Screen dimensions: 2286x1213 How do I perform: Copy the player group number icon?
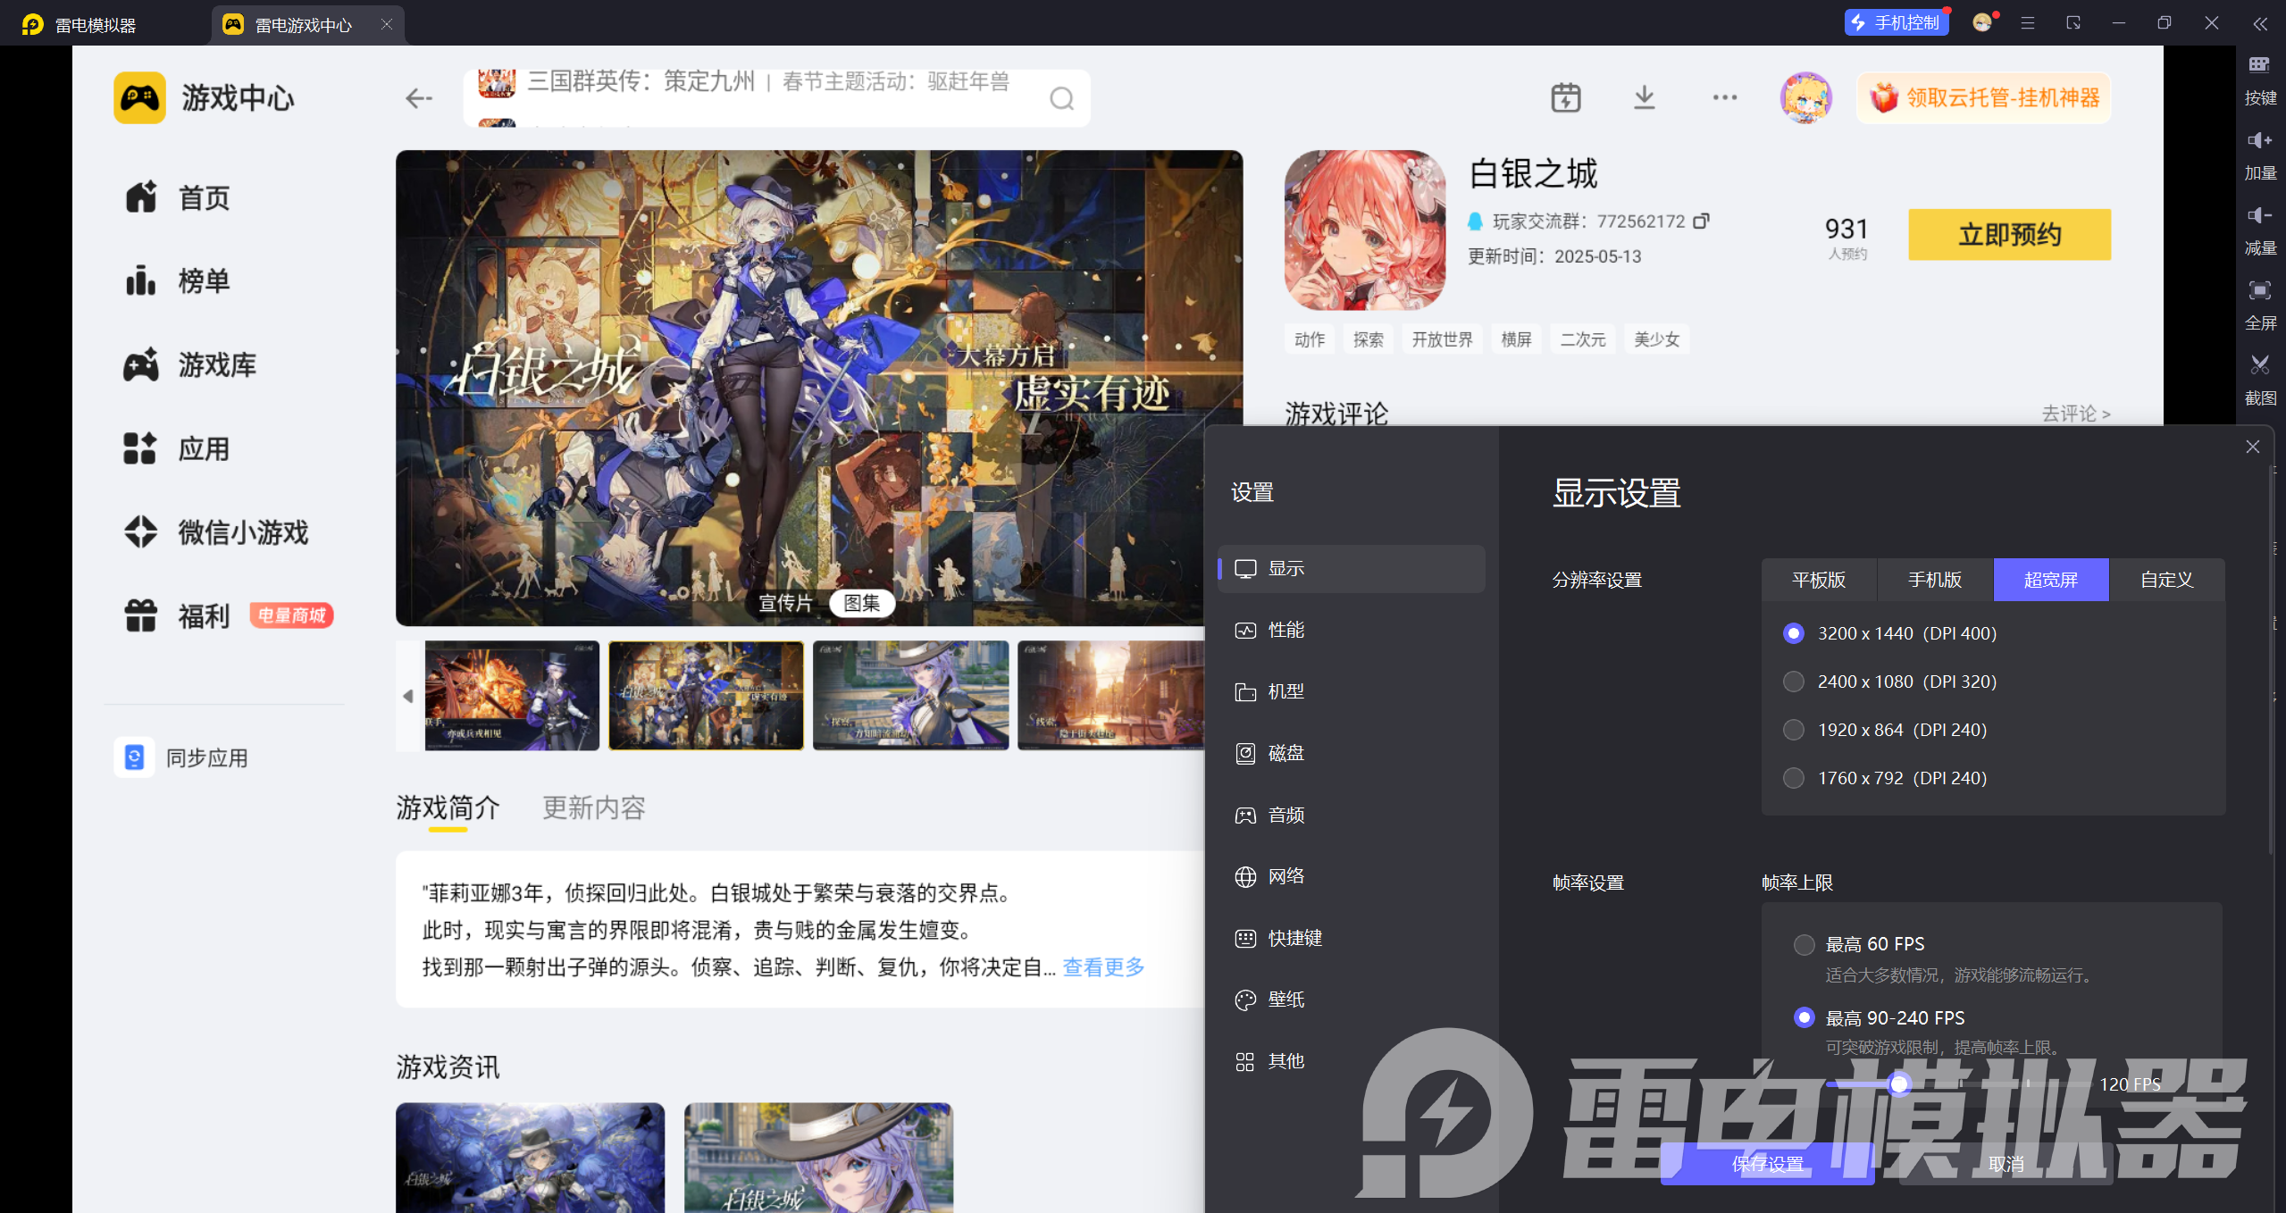pyautogui.click(x=1701, y=221)
